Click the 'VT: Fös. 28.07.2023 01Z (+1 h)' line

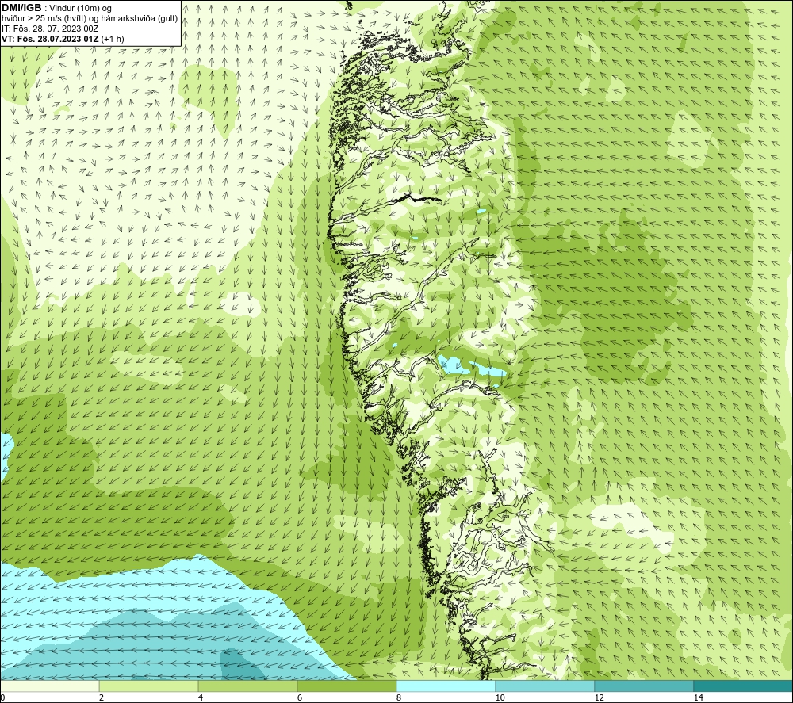click(63, 39)
